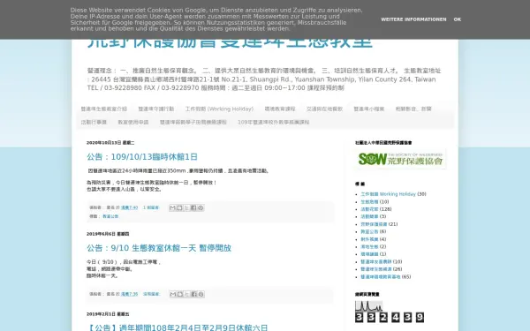Open post title 公告:9/10 生態教室休館一天 暫停開放
The height and width of the screenshot is (331, 530).
[159, 248]
